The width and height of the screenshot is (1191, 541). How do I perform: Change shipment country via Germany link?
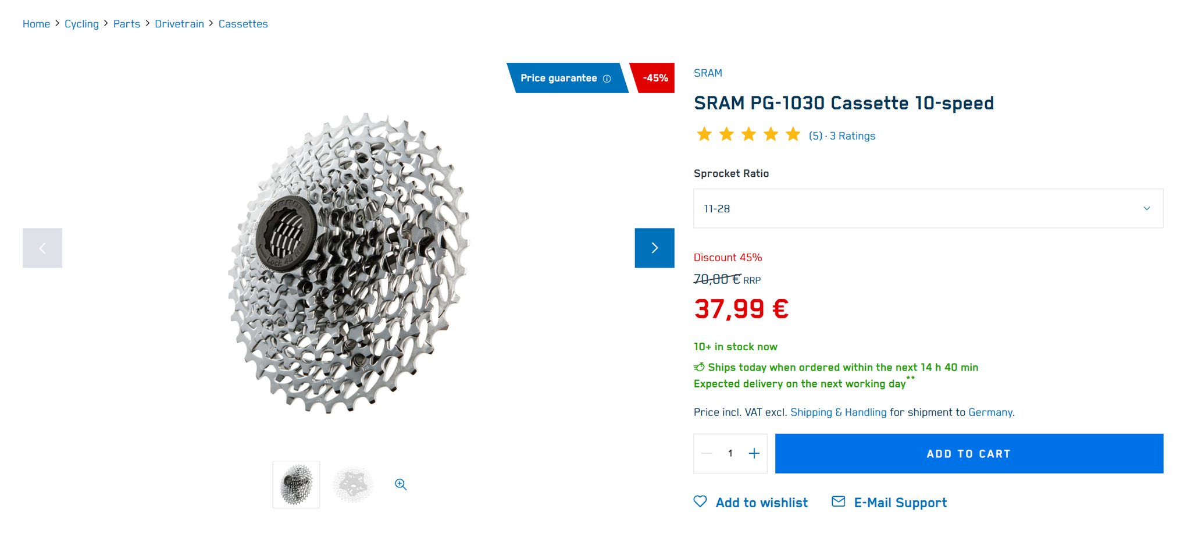point(990,412)
